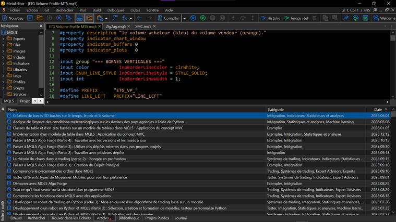
Task: Sort articles by the Date column
Action: 378,110
